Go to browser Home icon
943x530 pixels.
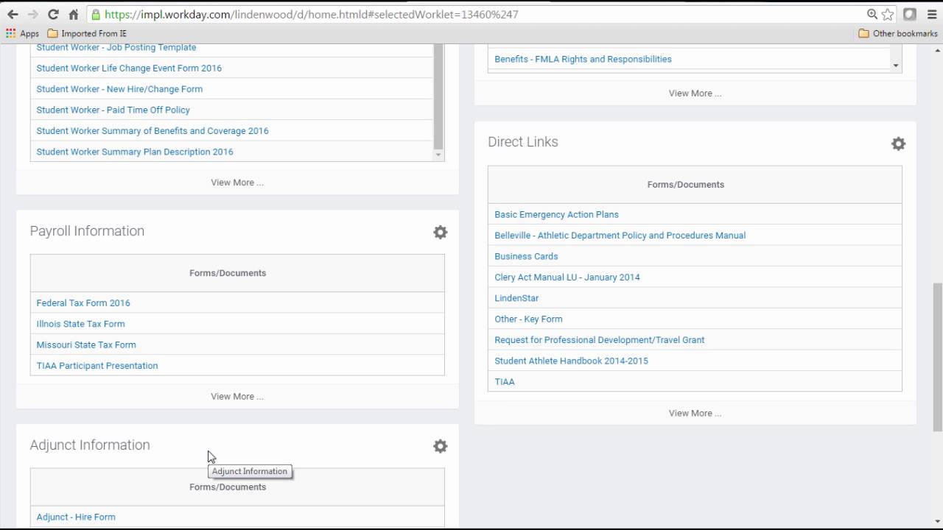point(74,14)
